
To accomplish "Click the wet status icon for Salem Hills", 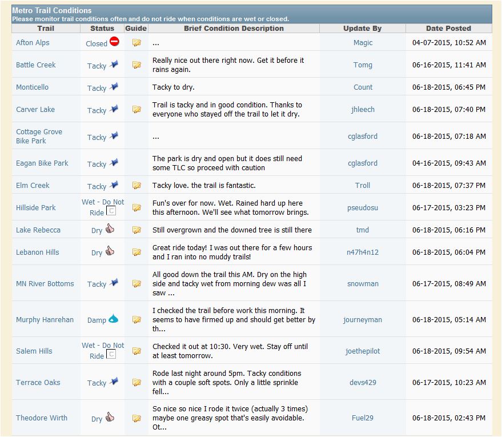I will click(x=111, y=354).
